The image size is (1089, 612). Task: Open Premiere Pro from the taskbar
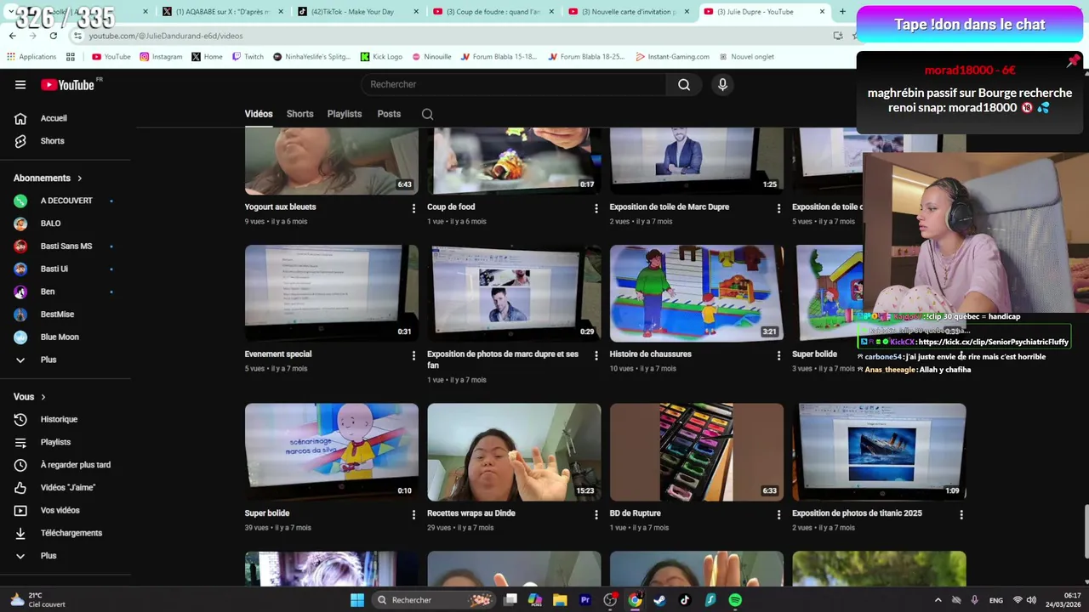click(x=585, y=600)
